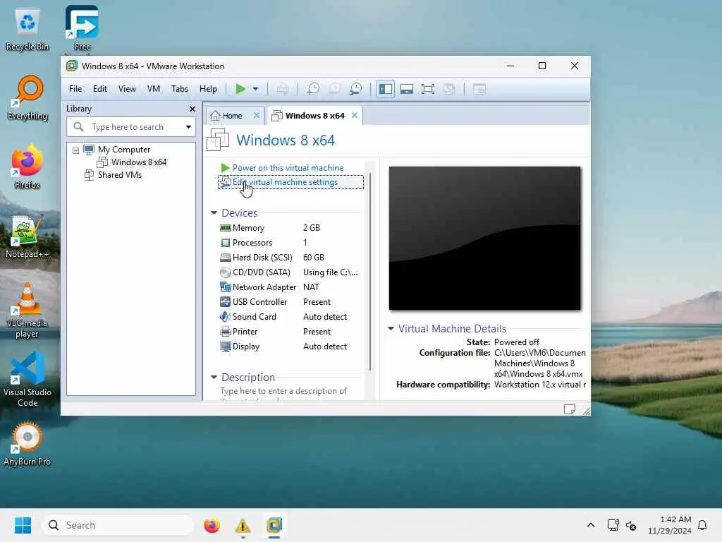
Task: Open the File menu
Action: click(75, 89)
